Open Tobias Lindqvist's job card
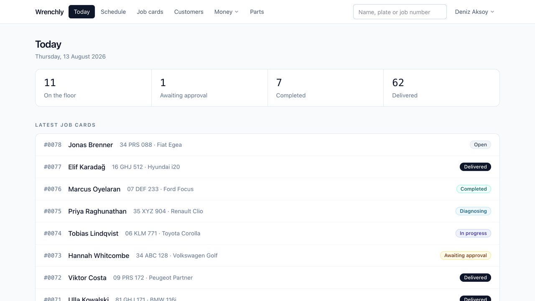 coord(267,233)
